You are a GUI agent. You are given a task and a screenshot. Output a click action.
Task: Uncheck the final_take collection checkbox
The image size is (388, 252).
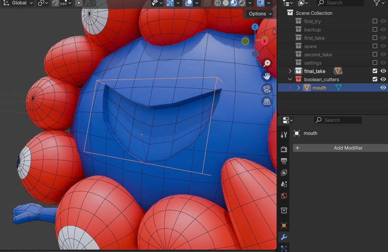[x=375, y=71]
